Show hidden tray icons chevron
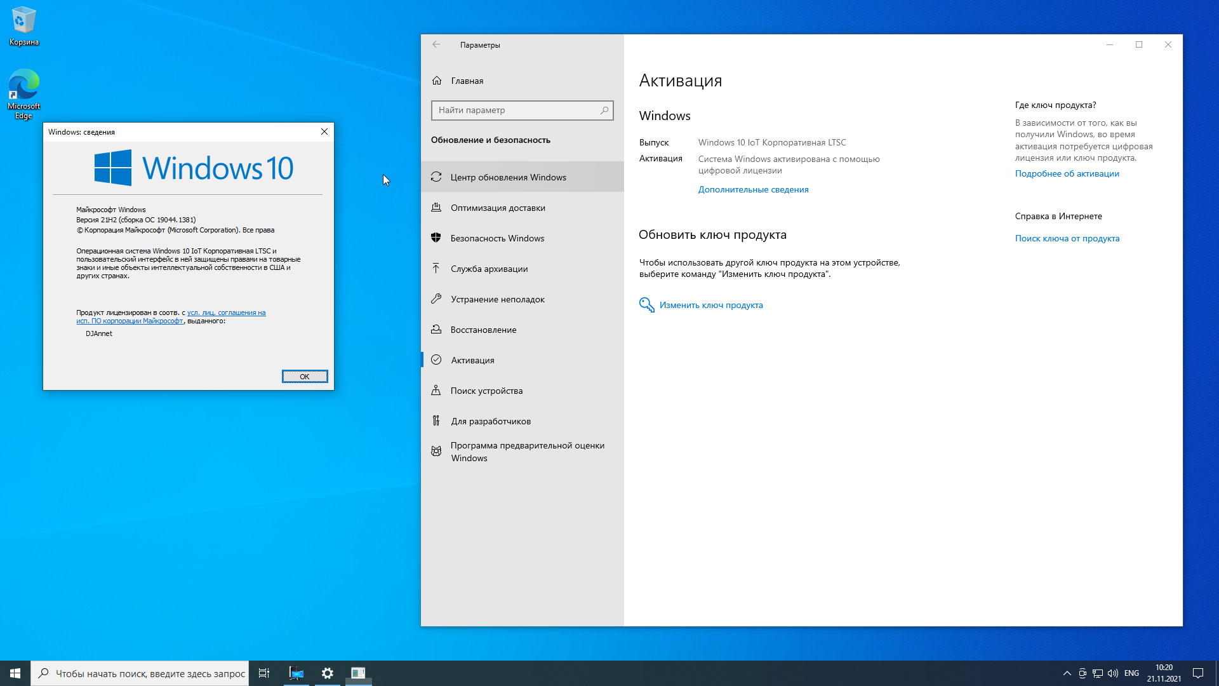The width and height of the screenshot is (1219, 686). click(1067, 673)
